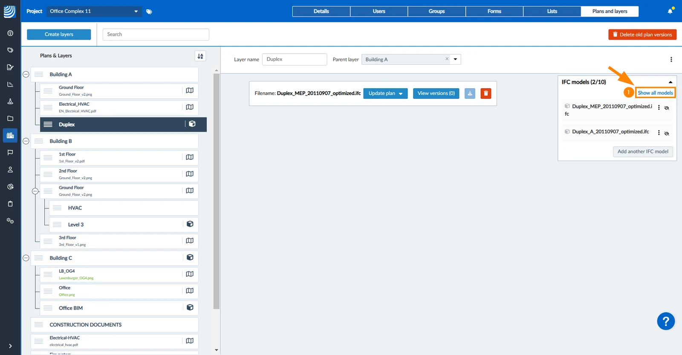Switch to the Plans and layers tab
Screen dimensions: 682x355
(610, 12)
